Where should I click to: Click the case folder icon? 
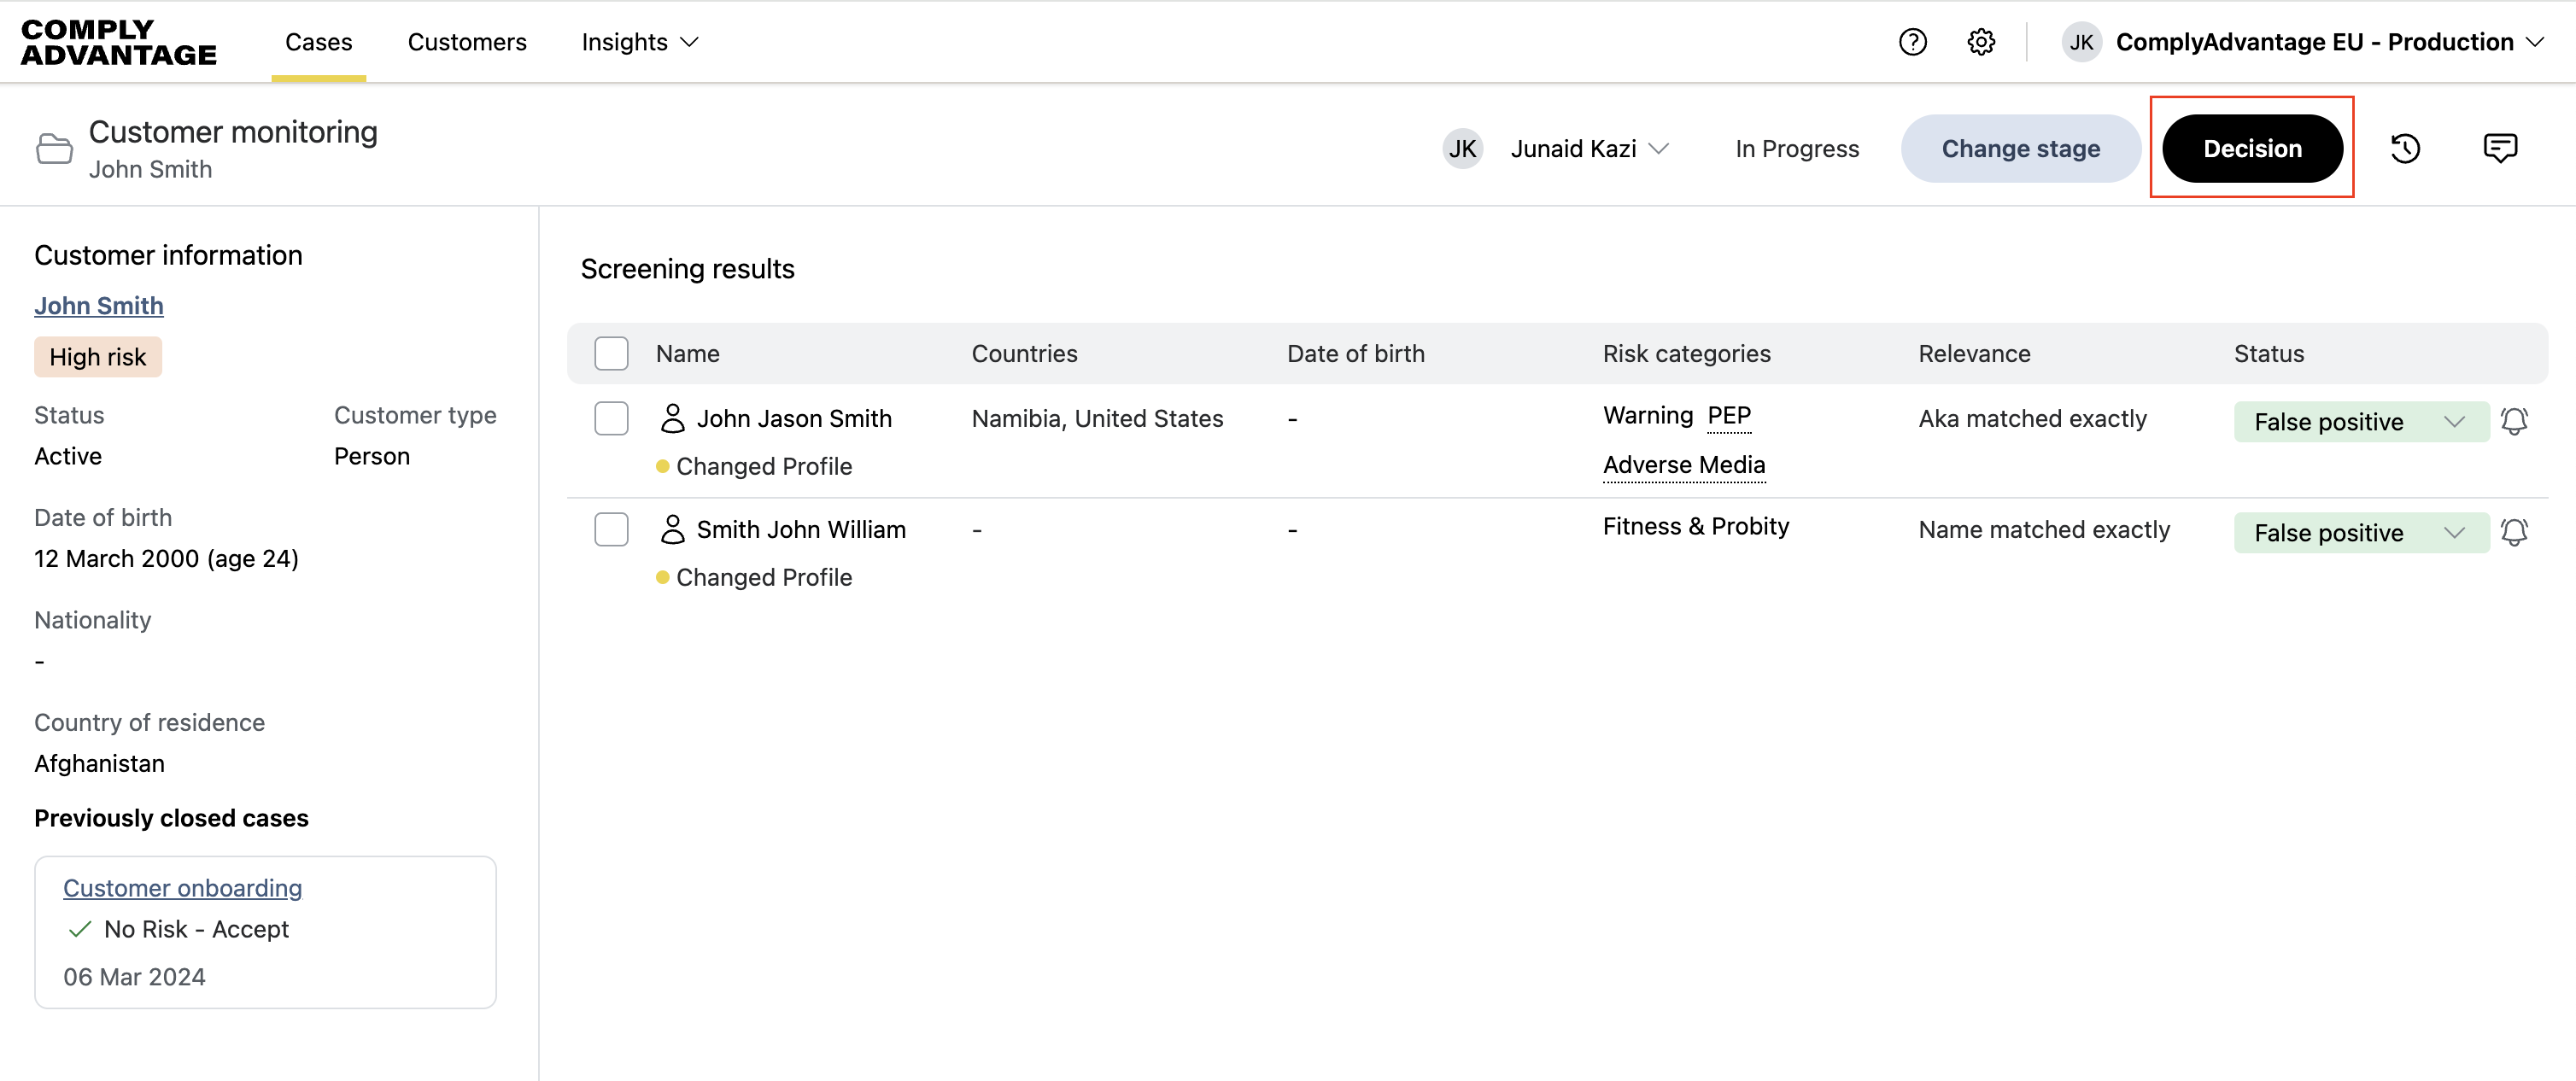pos(54,148)
